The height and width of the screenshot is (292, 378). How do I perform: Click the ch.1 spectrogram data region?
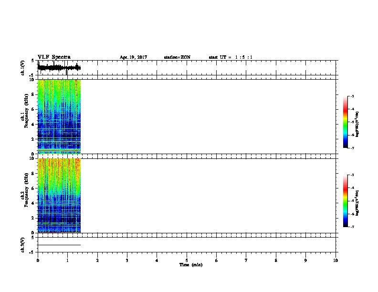(x=59, y=116)
